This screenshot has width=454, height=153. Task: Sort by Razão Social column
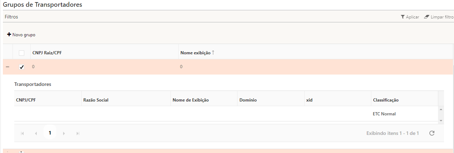(x=95, y=100)
